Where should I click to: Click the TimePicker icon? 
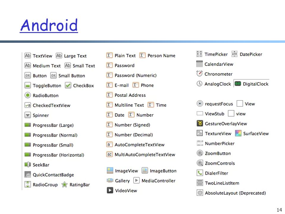pos(199,54)
